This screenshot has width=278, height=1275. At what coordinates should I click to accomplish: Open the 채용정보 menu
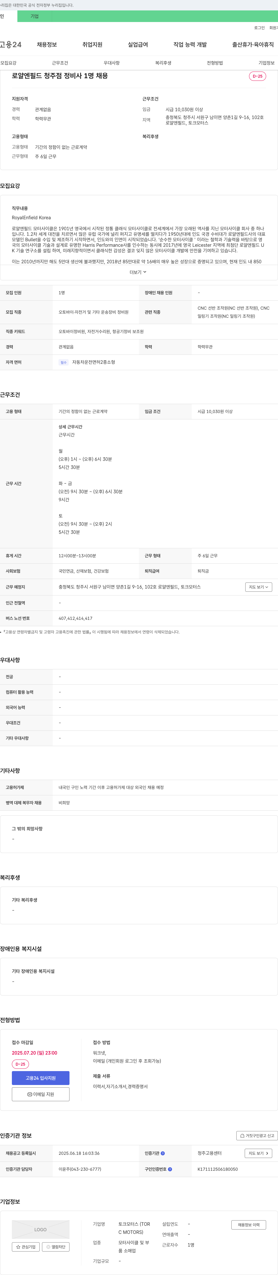tap(47, 45)
